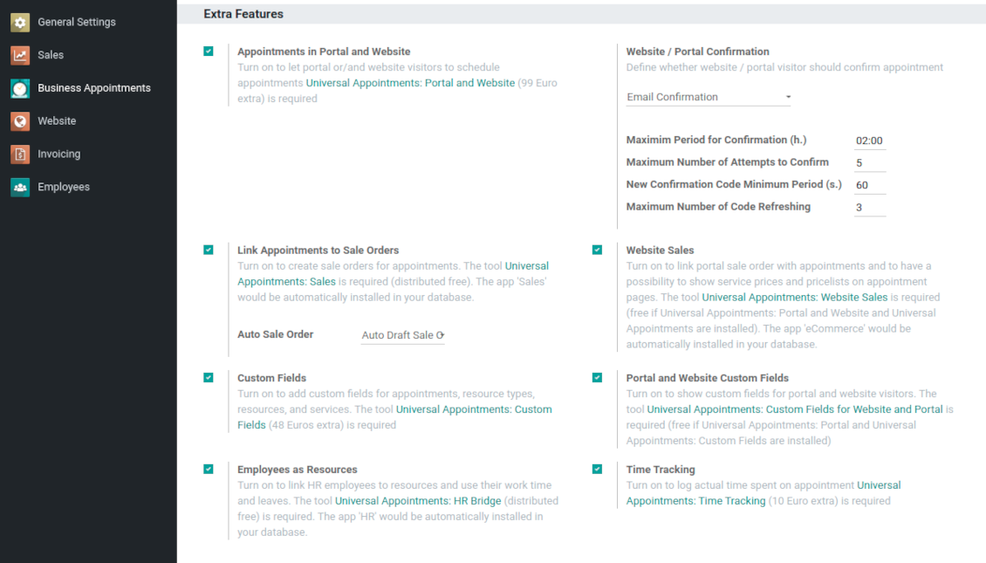This screenshot has width=986, height=563.
Task: Switch to Employees settings section
Action: [x=63, y=188]
